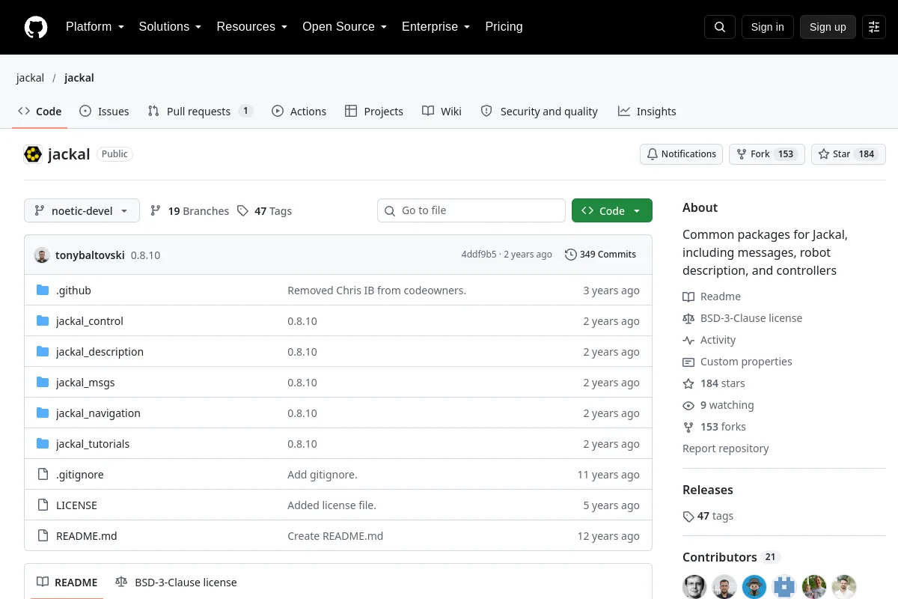Click the Sign up button

click(x=828, y=27)
